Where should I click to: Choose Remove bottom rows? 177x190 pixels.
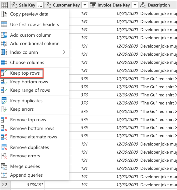pos(35,128)
